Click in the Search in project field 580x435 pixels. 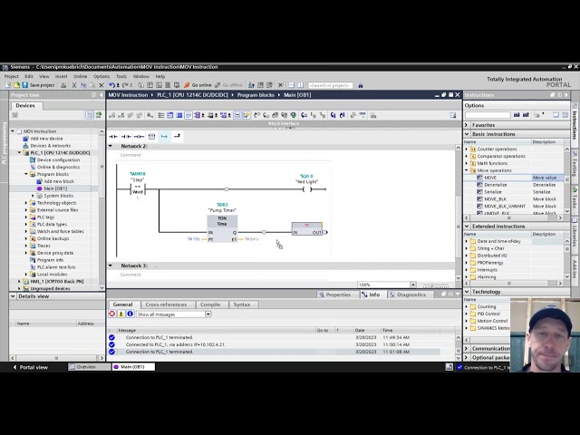(330, 85)
